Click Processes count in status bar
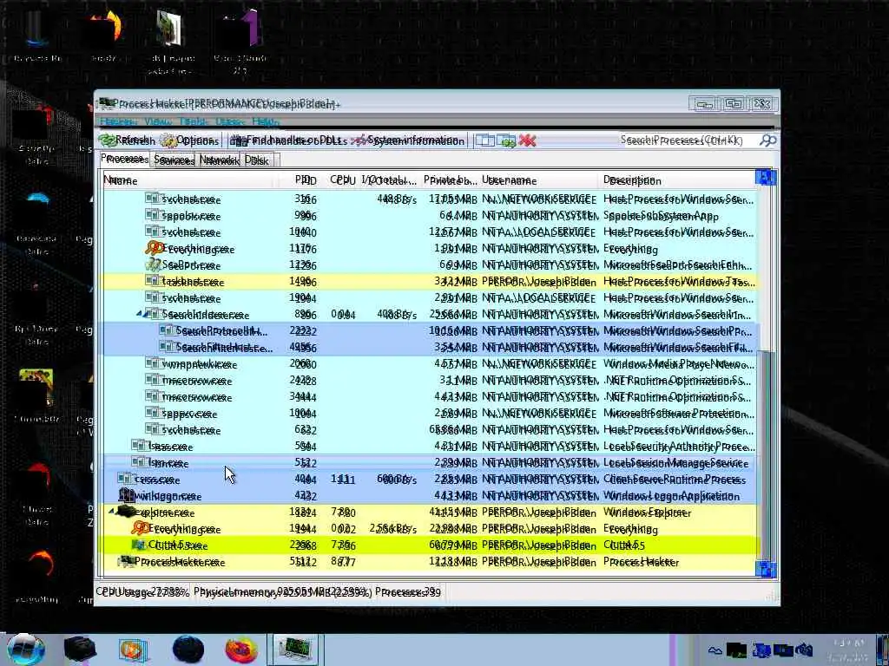Image resolution: width=889 pixels, height=666 pixels. 408,592
